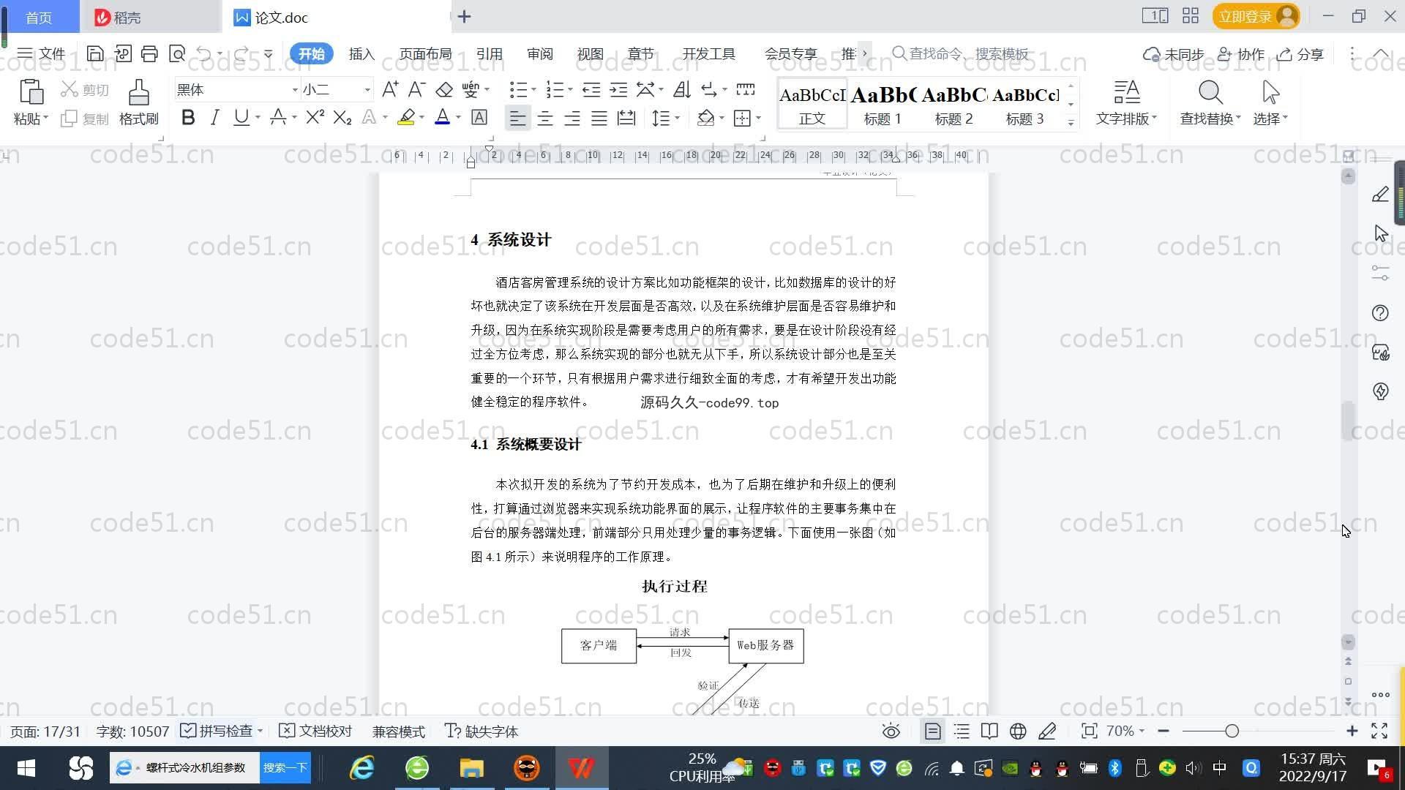Click Document Proofreading in status bar
The width and height of the screenshot is (1405, 790).
tap(316, 731)
